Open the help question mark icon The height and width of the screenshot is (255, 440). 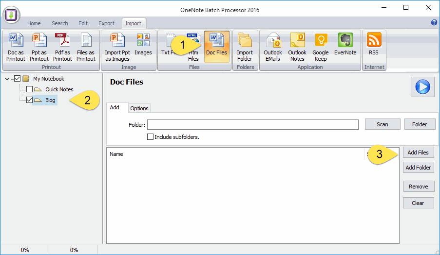coord(434,23)
